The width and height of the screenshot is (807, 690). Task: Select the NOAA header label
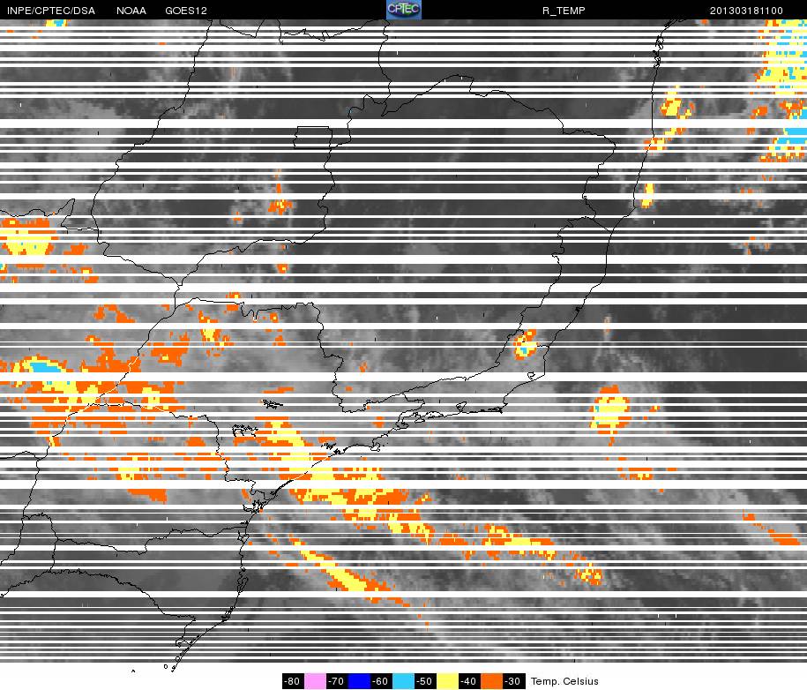[x=131, y=11]
